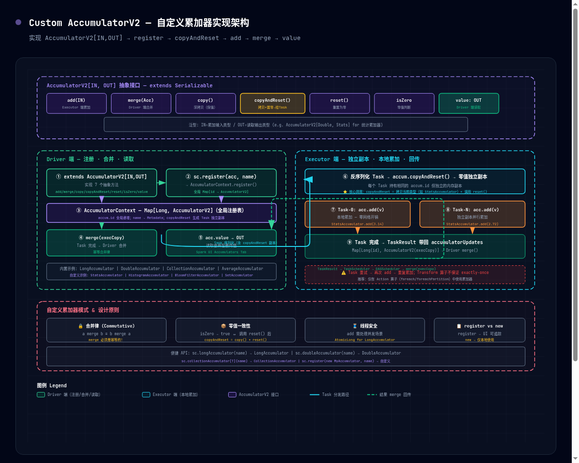Select the reset() method card
579x463 pixels.
coord(339,103)
